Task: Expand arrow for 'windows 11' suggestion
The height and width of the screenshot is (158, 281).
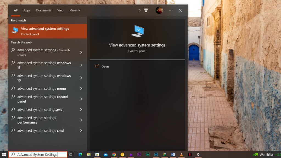Action: (81, 65)
